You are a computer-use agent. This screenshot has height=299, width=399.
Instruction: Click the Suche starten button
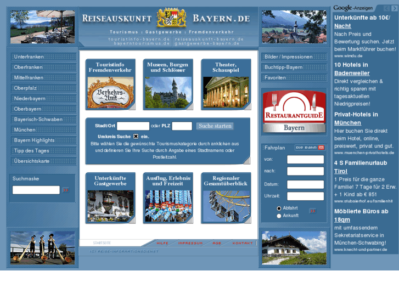coord(215,126)
